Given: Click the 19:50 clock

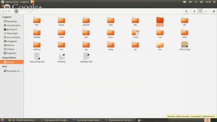Looking at the screenshot, I should pos(208,2).
